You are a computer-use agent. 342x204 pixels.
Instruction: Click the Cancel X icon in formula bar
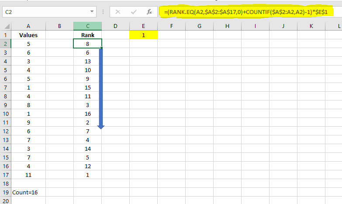pyautogui.click(x=118, y=12)
